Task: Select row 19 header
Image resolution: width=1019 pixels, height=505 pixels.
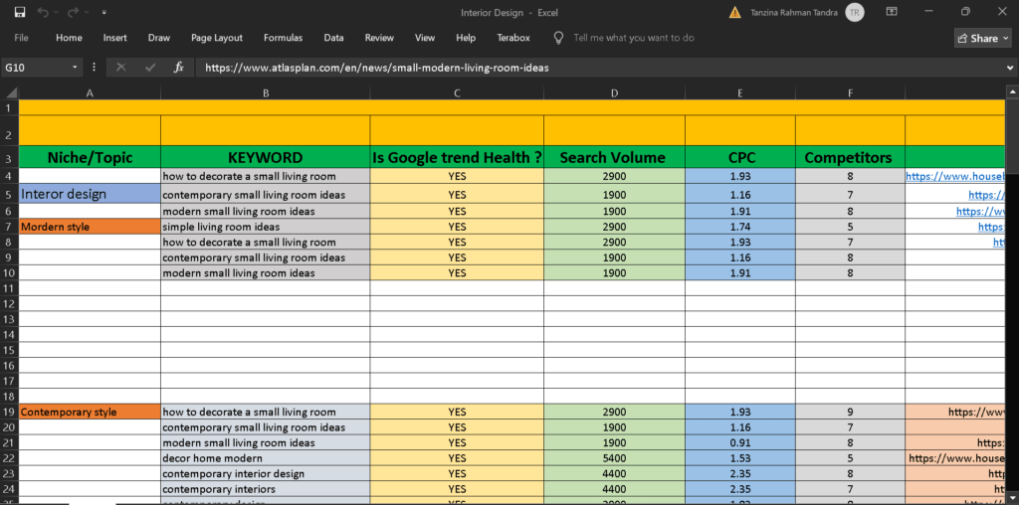Action: click(9, 412)
